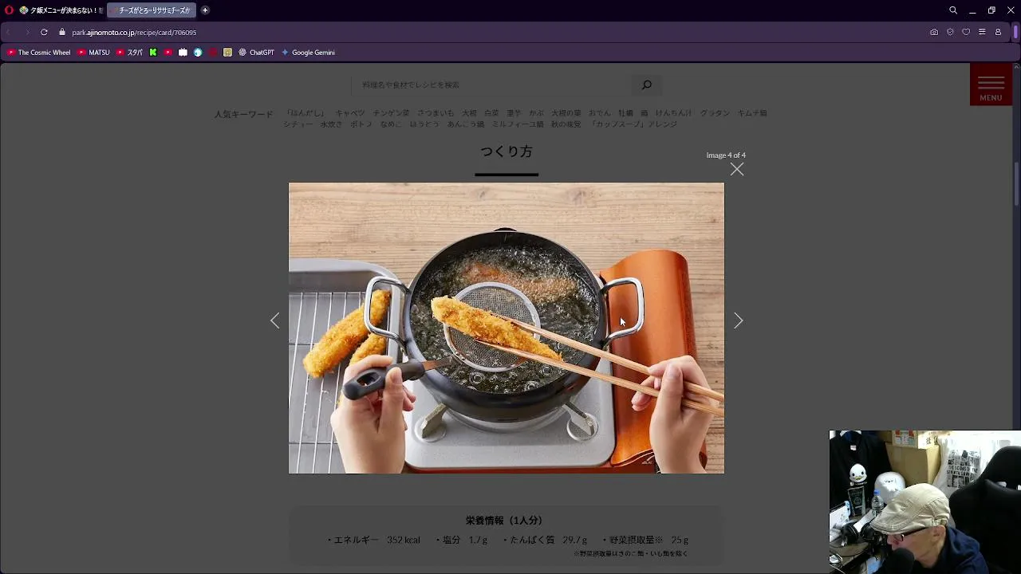This screenshot has width=1021, height=574.
Task: Click the チンゲン菜 keyword link
Action: pos(391,113)
